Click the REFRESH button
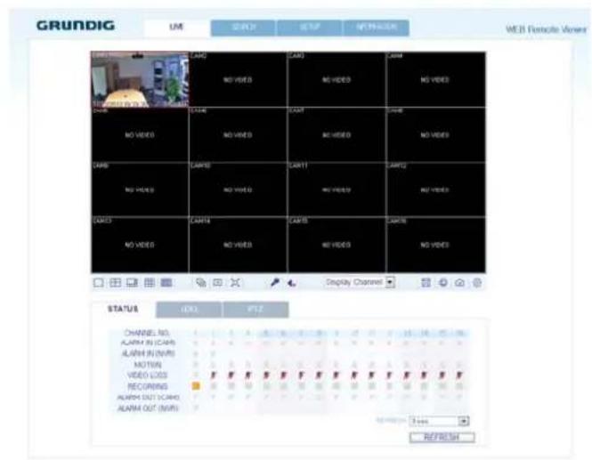 (x=442, y=438)
